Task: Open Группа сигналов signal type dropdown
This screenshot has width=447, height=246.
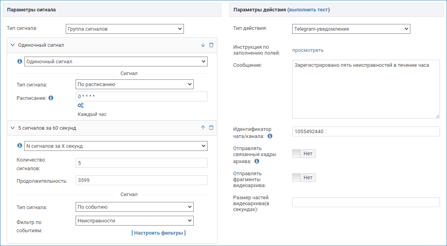Action: [124, 29]
